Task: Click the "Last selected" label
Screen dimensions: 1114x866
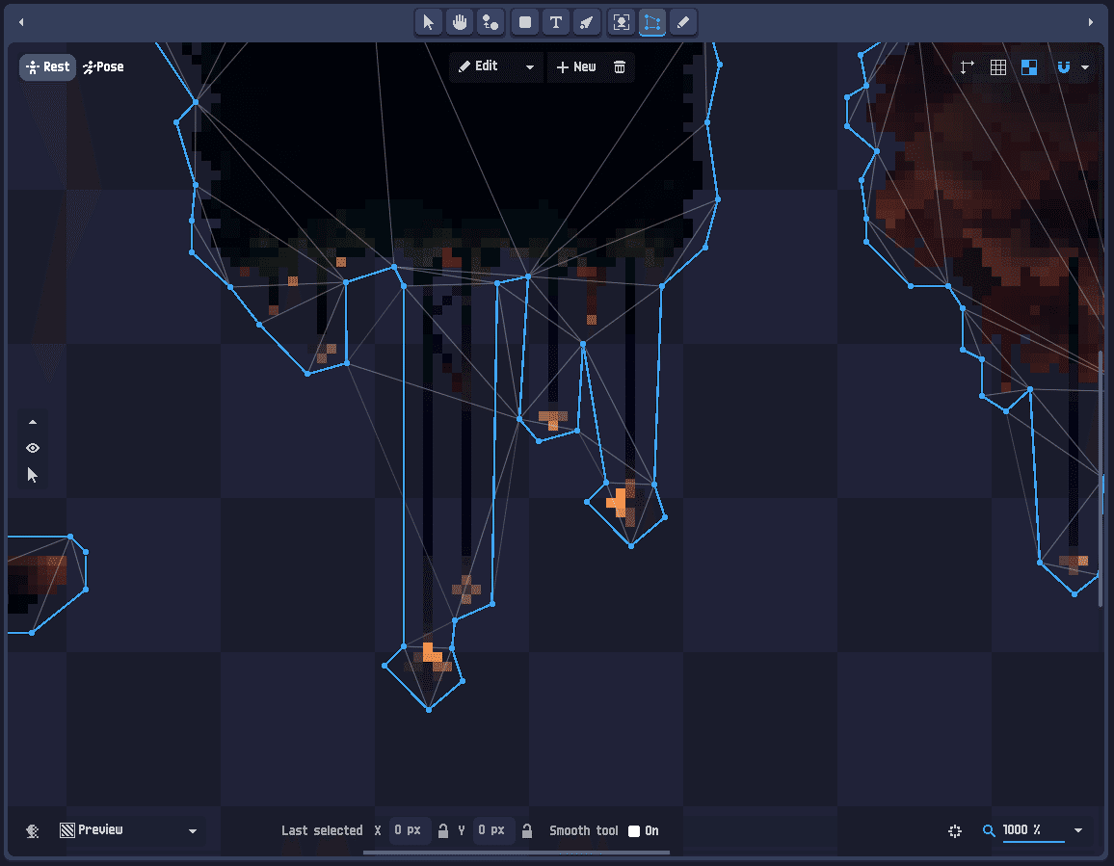Action: click(322, 830)
